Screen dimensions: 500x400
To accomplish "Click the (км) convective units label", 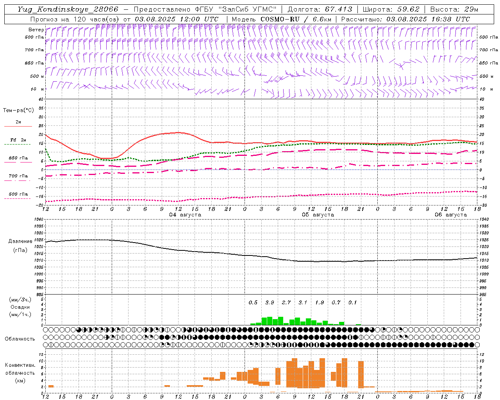I will (x=20, y=380).
